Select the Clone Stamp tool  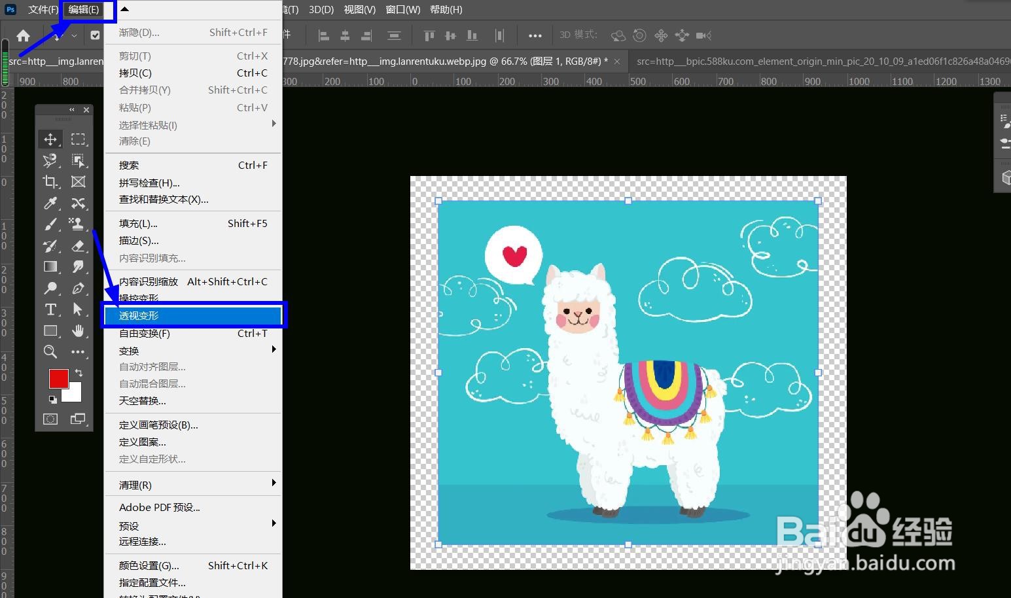(78, 224)
